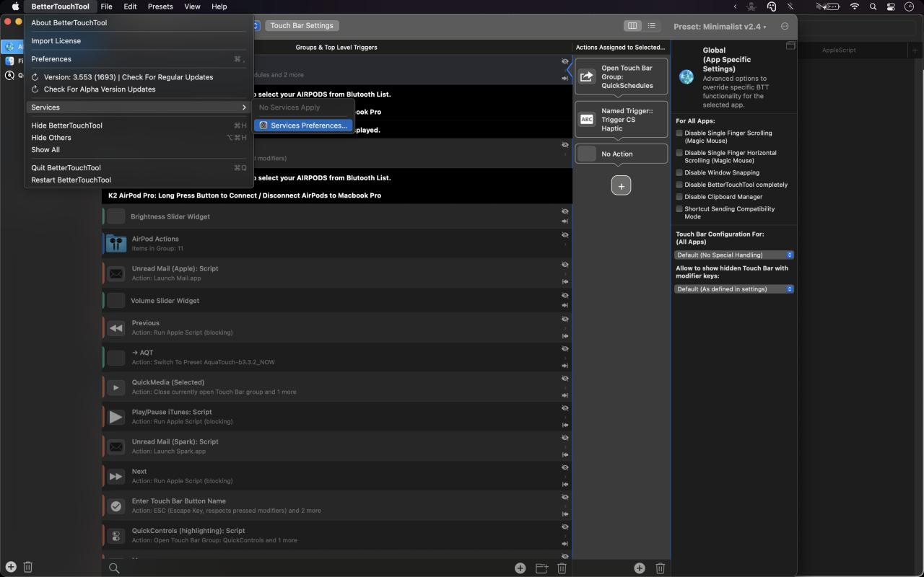
Task: Open the Presets menu
Action: coord(160,6)
